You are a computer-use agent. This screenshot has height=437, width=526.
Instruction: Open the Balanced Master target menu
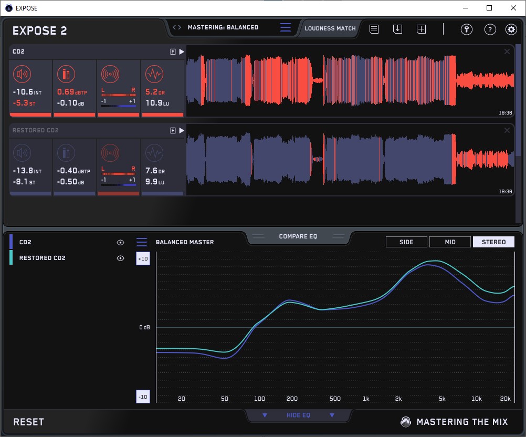click(x=142, y=242)
